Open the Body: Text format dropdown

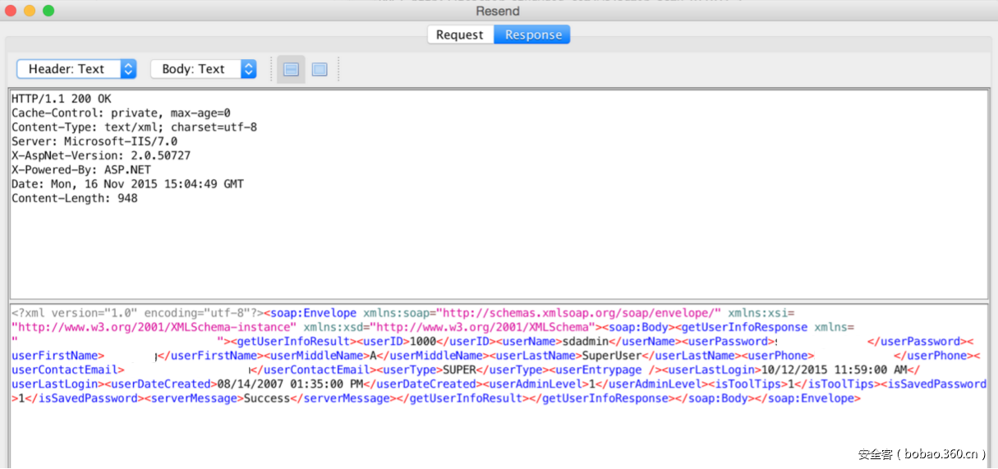[x=203, y=69]
